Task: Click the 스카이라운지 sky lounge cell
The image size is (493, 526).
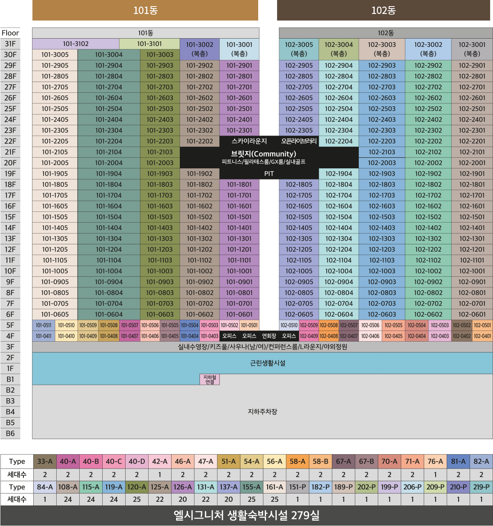Action: click(249, 141)
